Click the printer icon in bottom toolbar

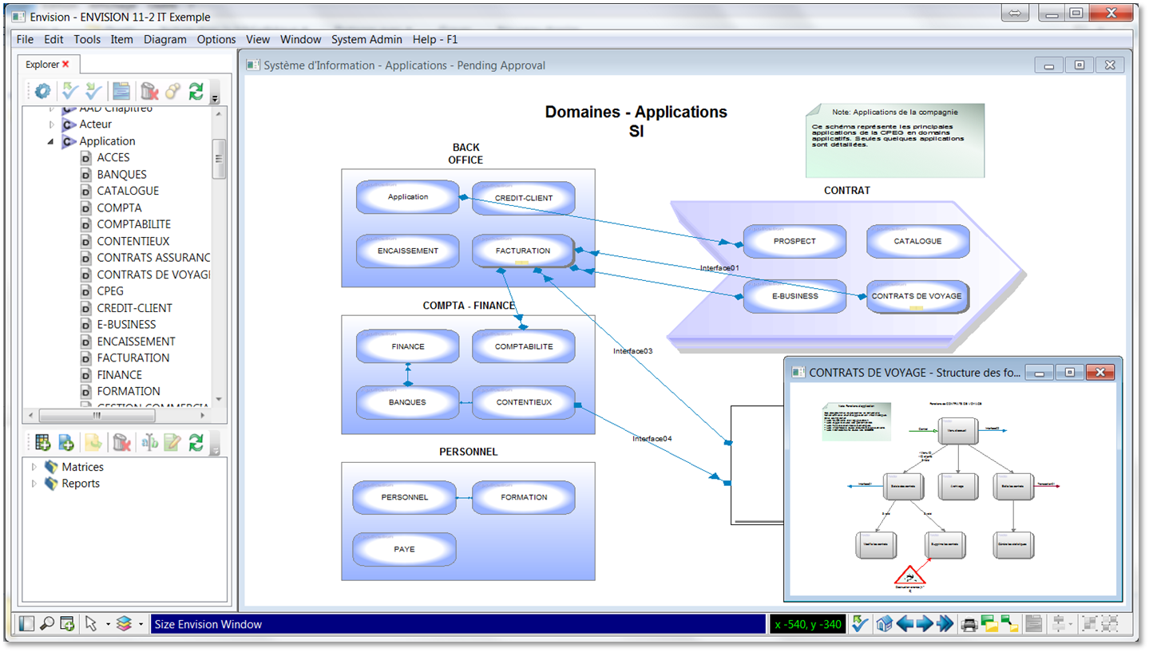tap(969, 624)
